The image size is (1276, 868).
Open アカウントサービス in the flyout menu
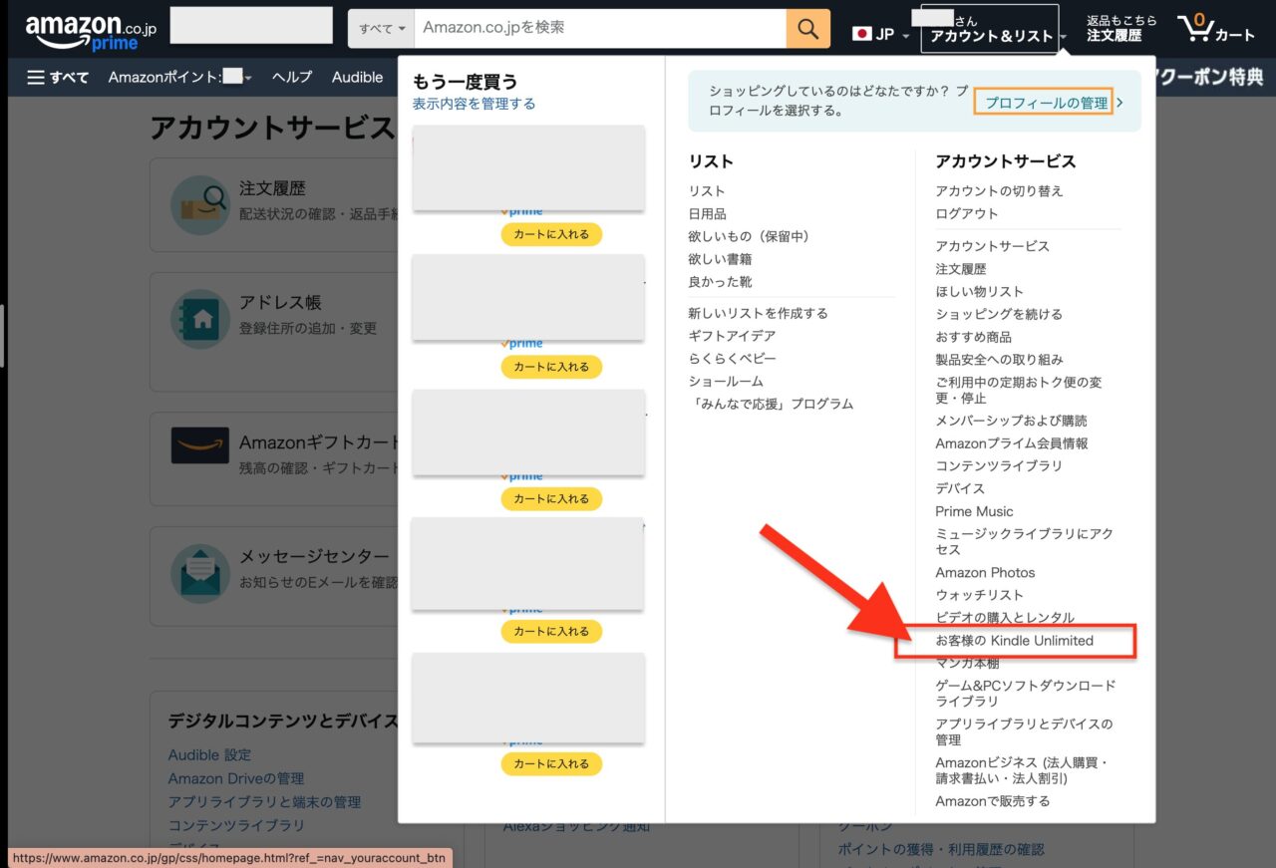992,246
